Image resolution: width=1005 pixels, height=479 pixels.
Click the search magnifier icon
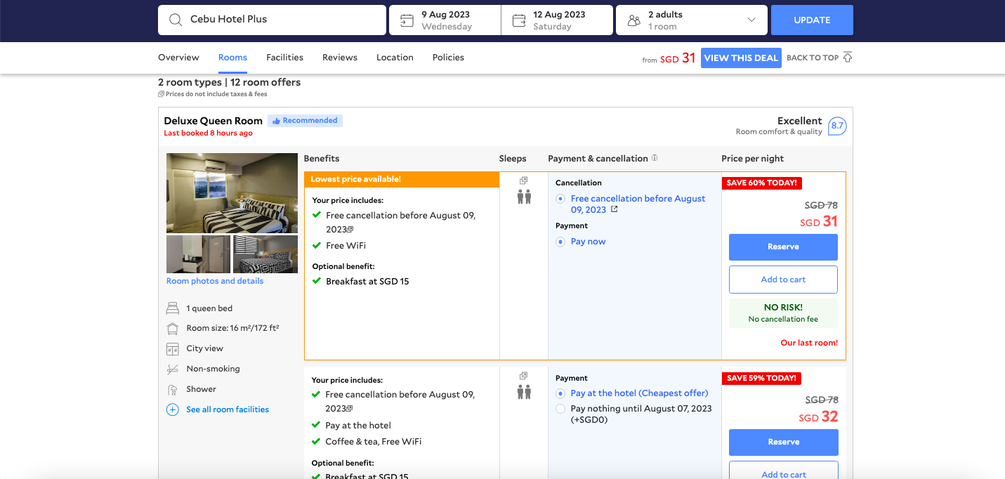coord(176,20)
